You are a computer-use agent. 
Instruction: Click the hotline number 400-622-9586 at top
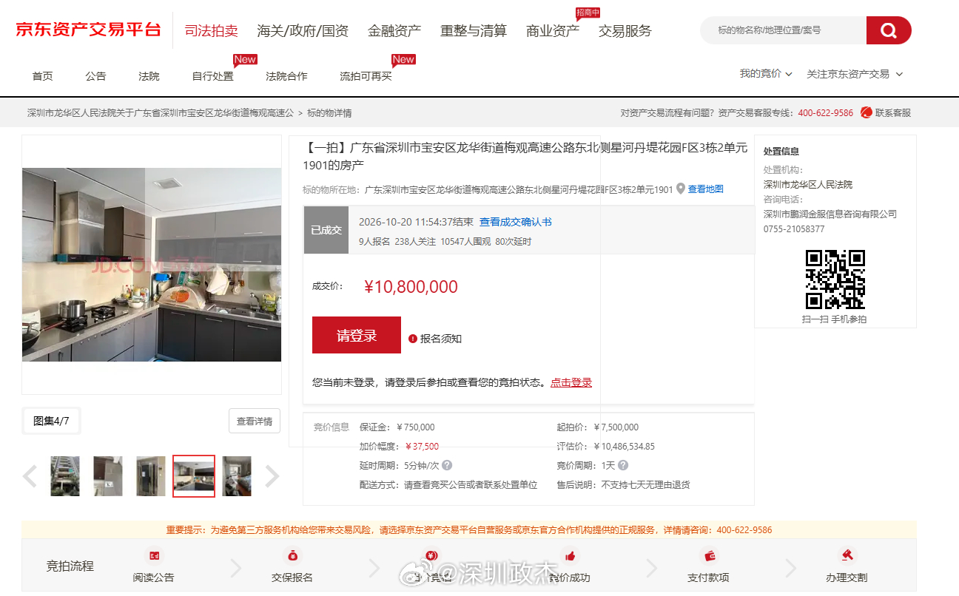click(825, 113)
